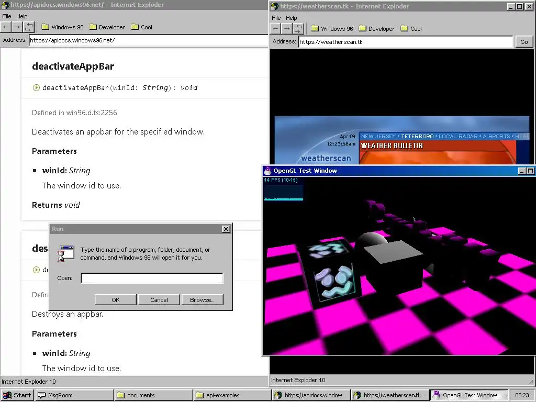Click the globe icon in apidocs title bar
The height and width of the screenshot is (402, 536).
tap(5, 5)
